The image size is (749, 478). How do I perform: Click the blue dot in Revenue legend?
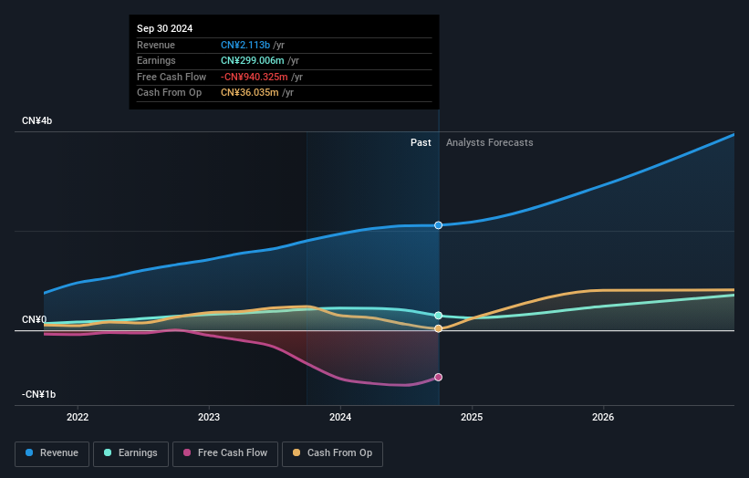tap(29, 452)
